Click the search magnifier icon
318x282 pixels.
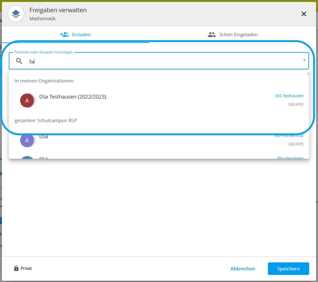[x=19, y=61]
